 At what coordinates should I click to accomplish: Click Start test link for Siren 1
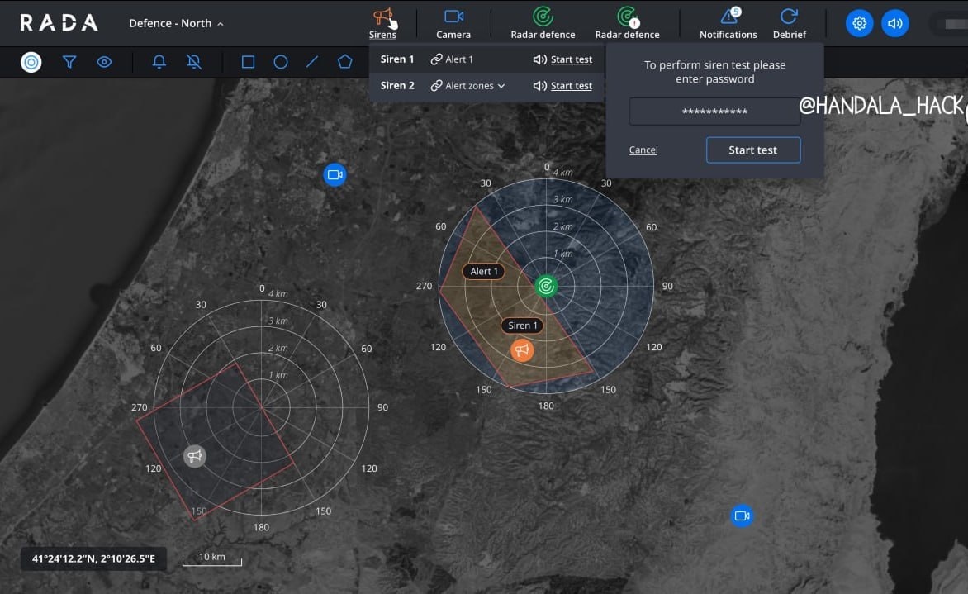(x=571, y=59)
